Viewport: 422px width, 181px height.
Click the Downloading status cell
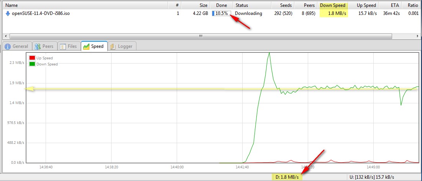point(248,13)
